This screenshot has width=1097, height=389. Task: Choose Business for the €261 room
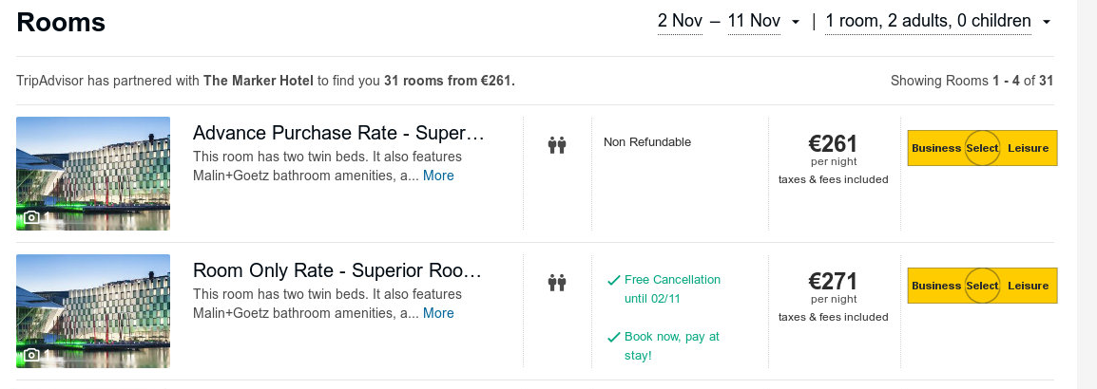[x=936, y=148]
